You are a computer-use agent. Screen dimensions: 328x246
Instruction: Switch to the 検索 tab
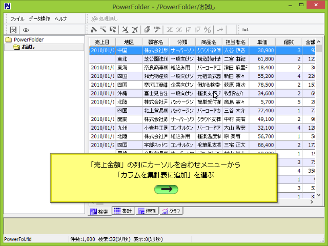(x=99, y=212)
